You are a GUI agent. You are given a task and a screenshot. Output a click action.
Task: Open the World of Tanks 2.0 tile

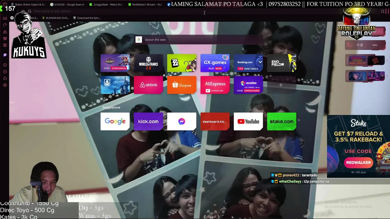pyautogui.click(x=148, y=63)
